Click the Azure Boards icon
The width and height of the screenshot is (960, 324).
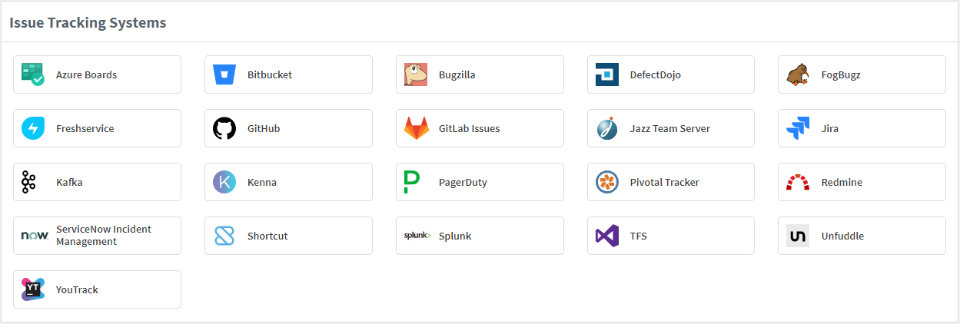point(33,74)
